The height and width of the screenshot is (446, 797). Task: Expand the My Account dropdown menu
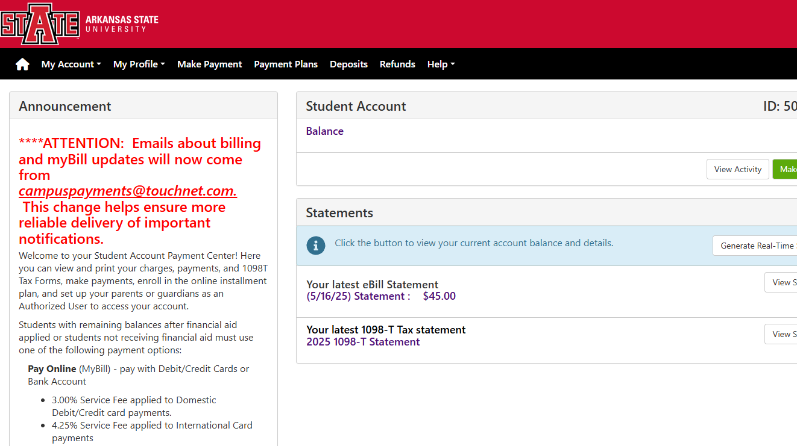71,64
